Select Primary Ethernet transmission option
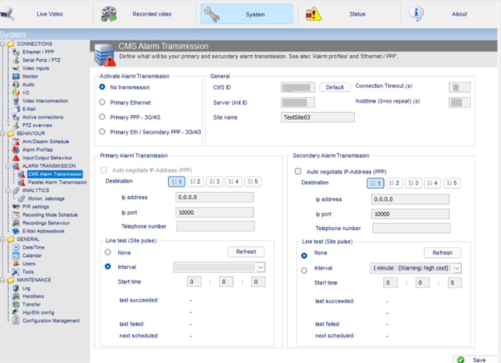Viewport: 501px width, 363px height. 102,102
